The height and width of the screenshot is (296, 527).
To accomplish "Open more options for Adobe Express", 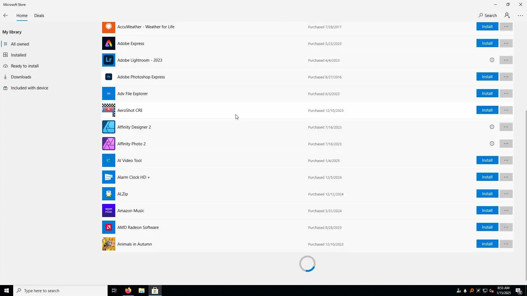I will (506, 43).
